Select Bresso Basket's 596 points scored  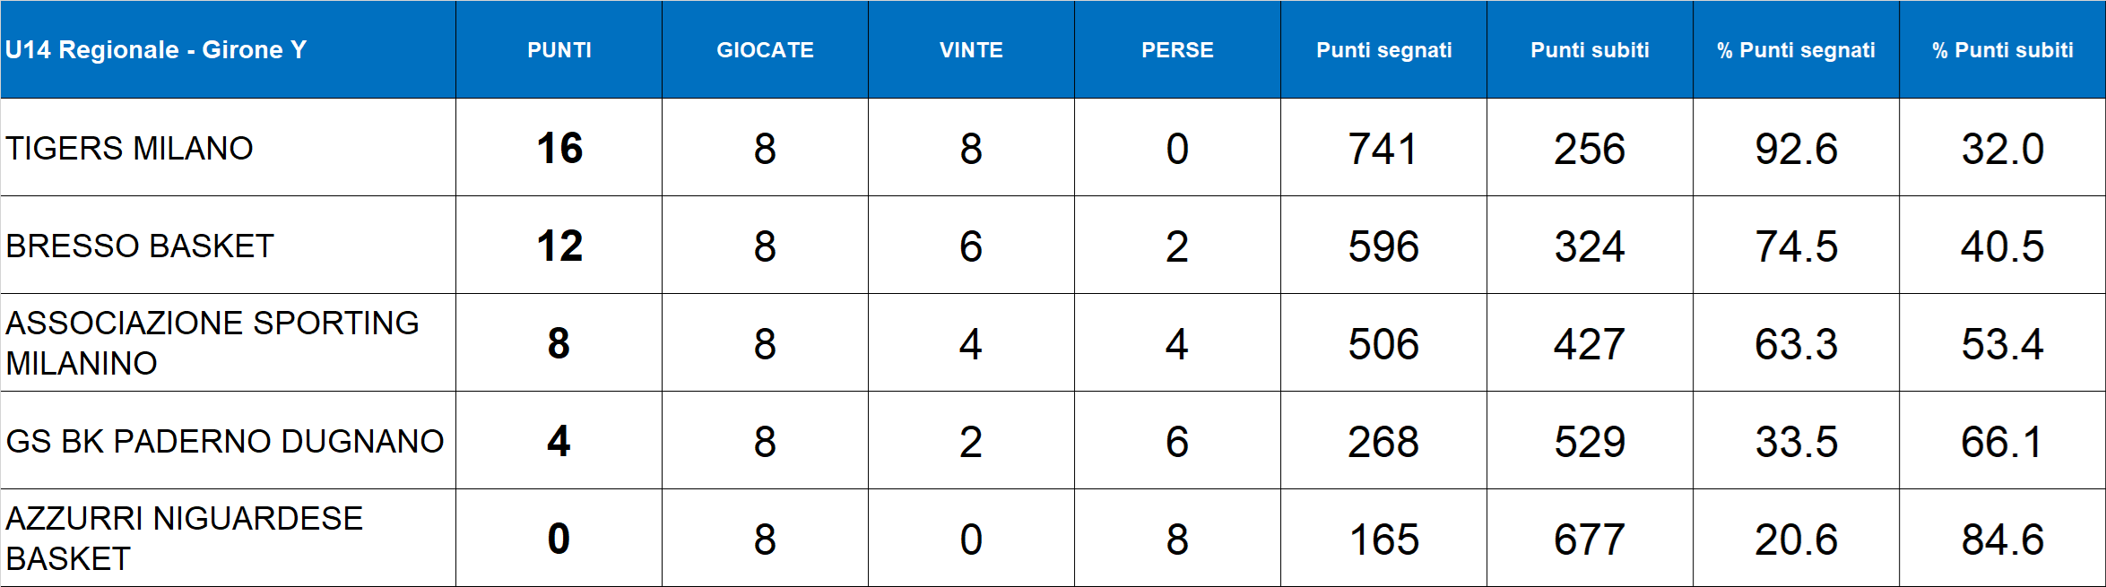(1383, 246)
